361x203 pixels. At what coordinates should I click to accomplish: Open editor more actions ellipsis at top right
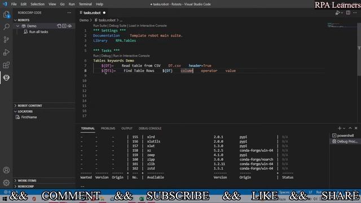(355, 12)
